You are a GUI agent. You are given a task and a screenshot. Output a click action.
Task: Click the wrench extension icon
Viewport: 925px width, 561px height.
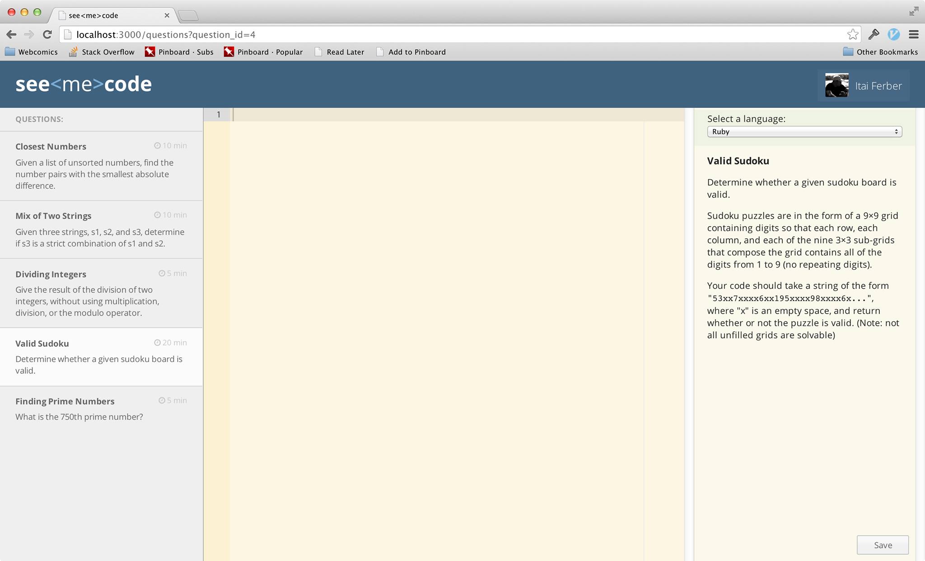(x=874, y=34)
